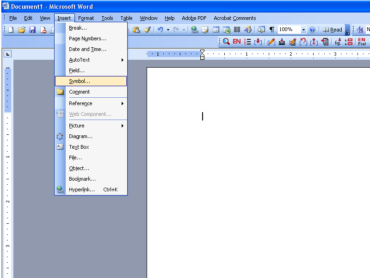Open the Undo actions dropdown arrow
The width and height of the screenshot is (370, 278).
click(x=168, y=30)
